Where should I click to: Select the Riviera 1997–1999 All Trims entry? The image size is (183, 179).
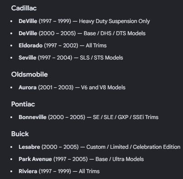[59, 171]
